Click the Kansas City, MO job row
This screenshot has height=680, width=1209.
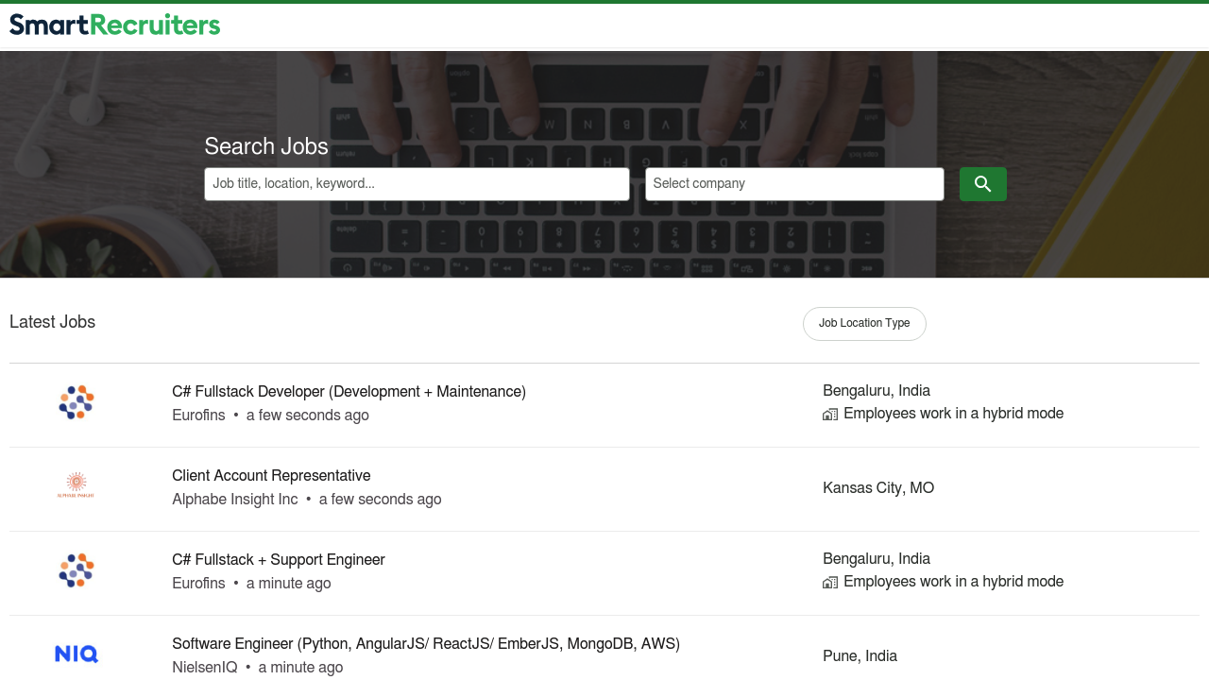pyautogui.click(x=877, y=487)
